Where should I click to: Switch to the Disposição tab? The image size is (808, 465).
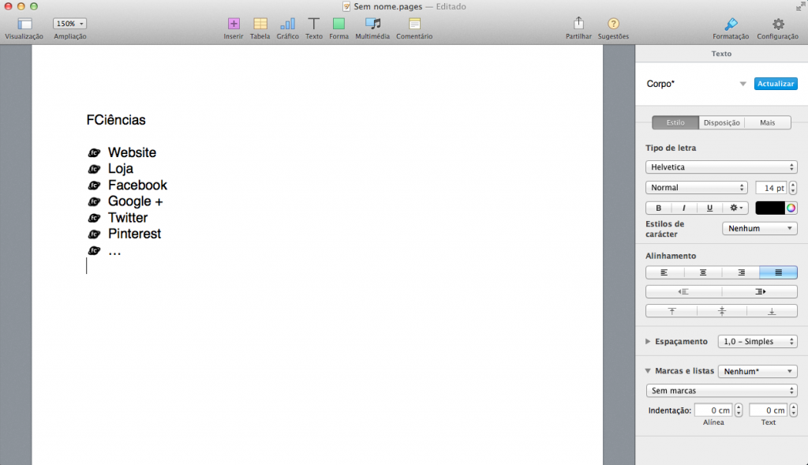(721, 122)
